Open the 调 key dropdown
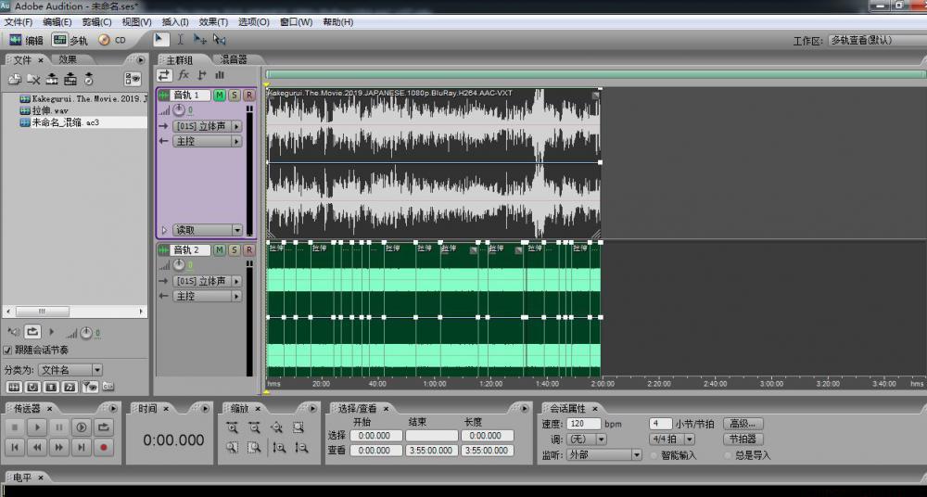Image resolution: width=927 pixels, height=497 pixels. pyautogui.click(x=587, y=440)
